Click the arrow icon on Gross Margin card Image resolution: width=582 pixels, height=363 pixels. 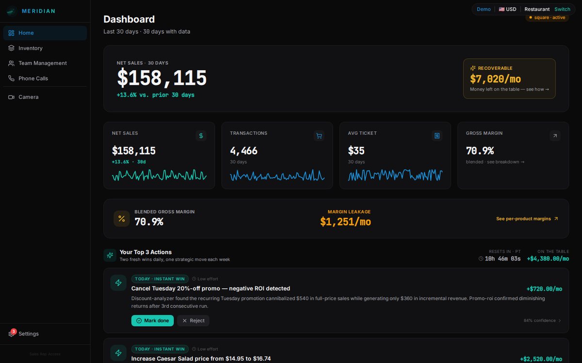point(555,136)
